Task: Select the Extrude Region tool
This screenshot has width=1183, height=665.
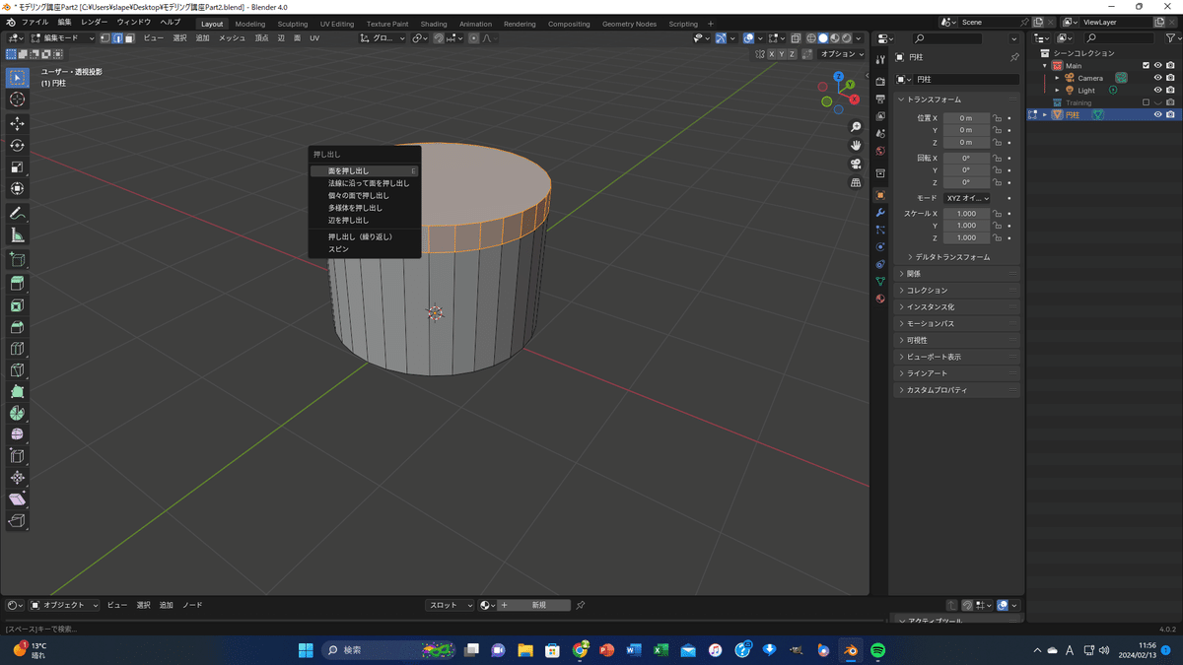Action: coord(18,284)
